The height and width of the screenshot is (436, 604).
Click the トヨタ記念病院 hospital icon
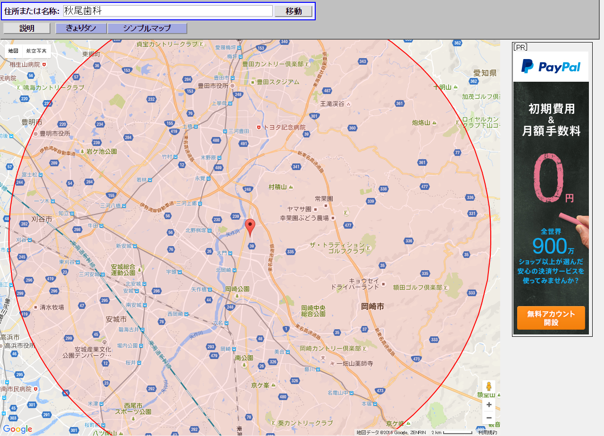coord(258,128)
